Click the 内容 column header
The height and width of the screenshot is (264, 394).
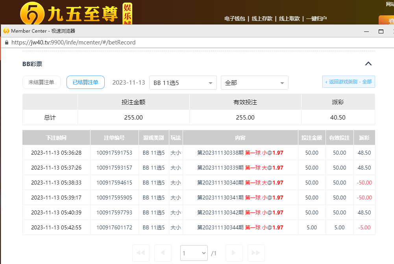tap(240, 138)
